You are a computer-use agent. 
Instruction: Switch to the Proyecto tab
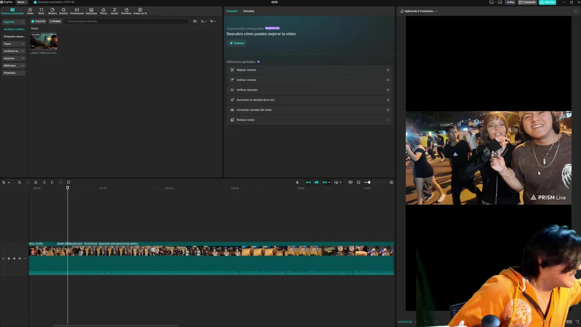(232, 11)
